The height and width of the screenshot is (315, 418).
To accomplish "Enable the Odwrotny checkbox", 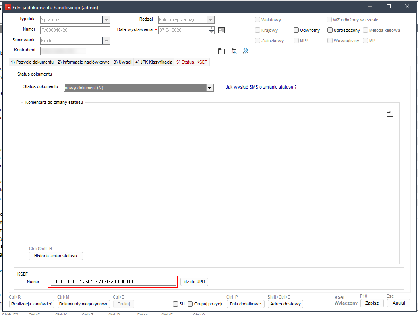I will point(296,30).
